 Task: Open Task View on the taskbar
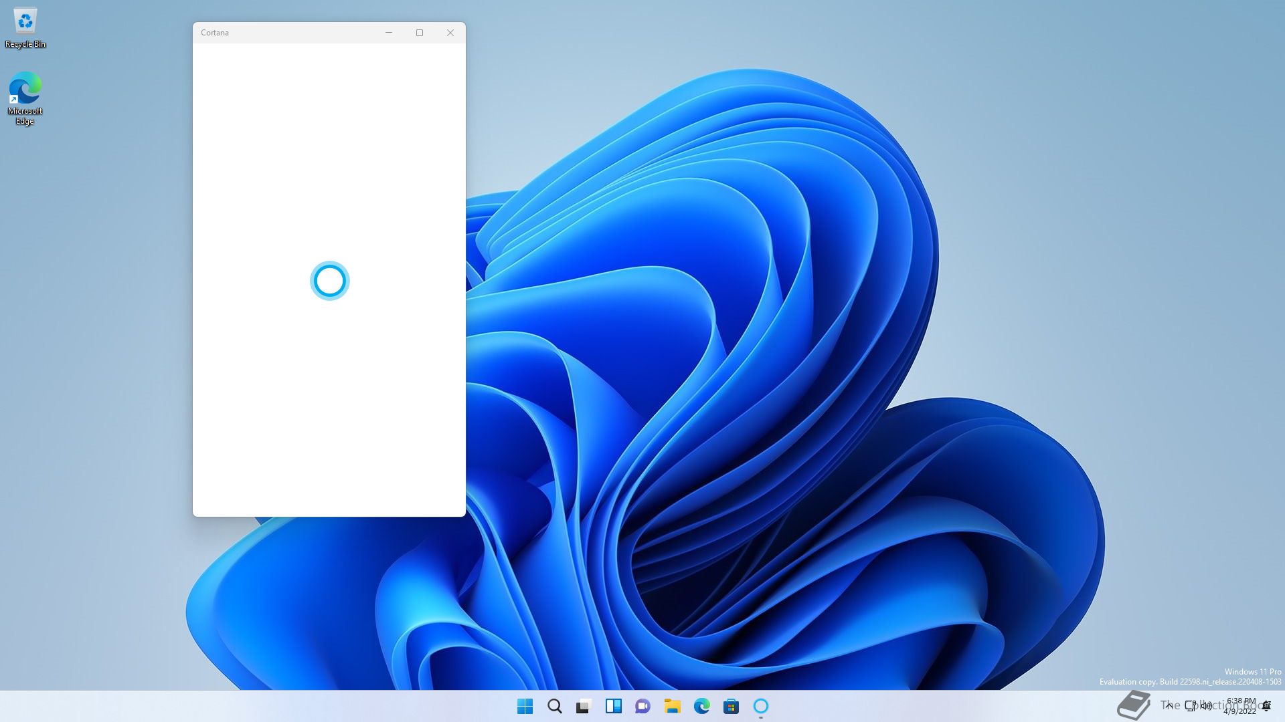pos(584,706)
